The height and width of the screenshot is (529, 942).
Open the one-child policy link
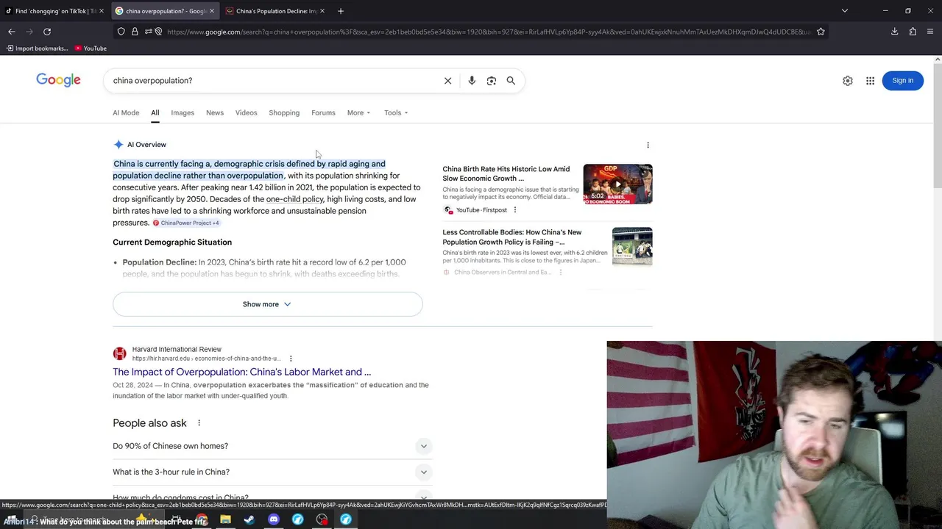point(294,199)
